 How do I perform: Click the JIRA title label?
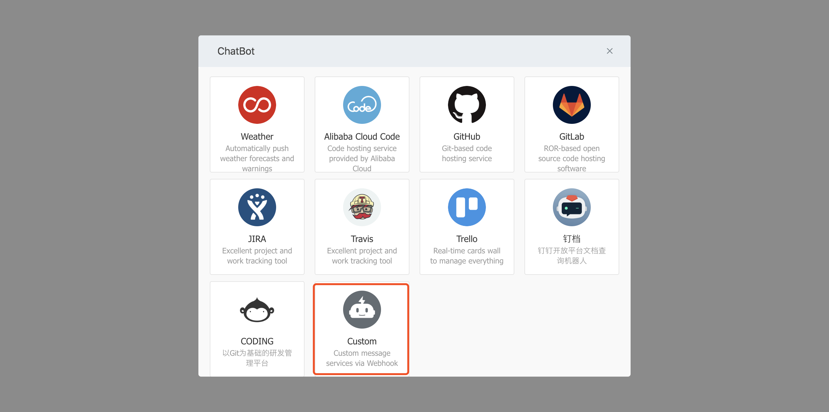[x=257, y=239]
